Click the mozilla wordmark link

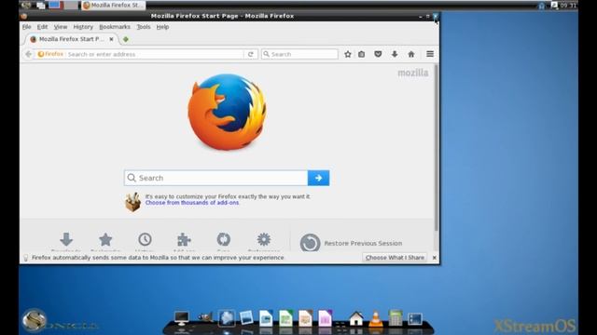(412, 73)
